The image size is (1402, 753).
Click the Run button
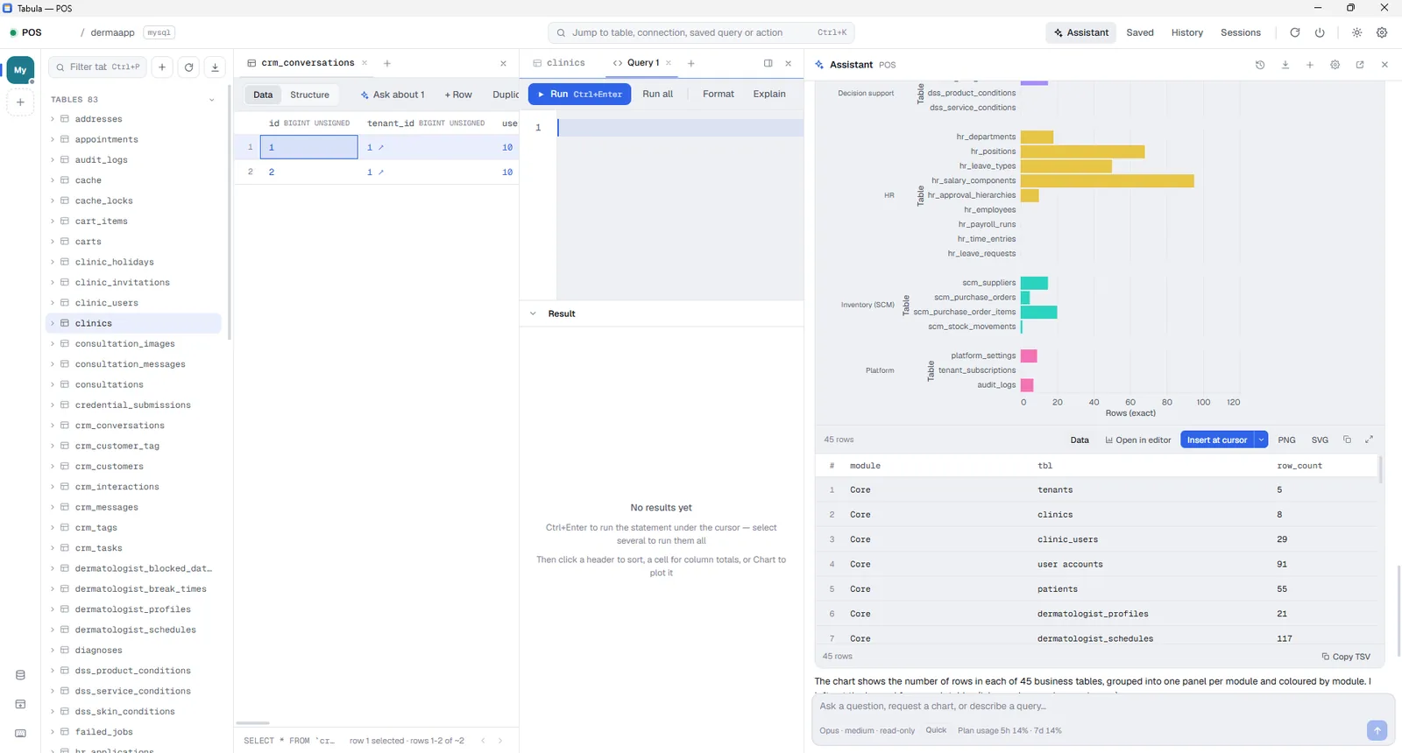579,94
